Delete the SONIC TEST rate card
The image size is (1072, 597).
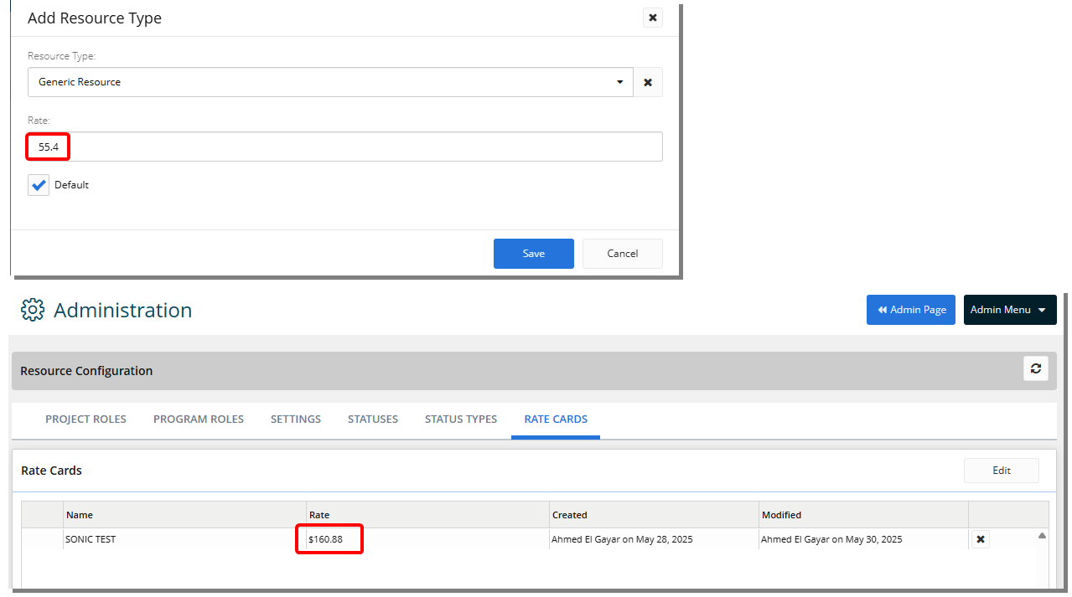[981, 540]
